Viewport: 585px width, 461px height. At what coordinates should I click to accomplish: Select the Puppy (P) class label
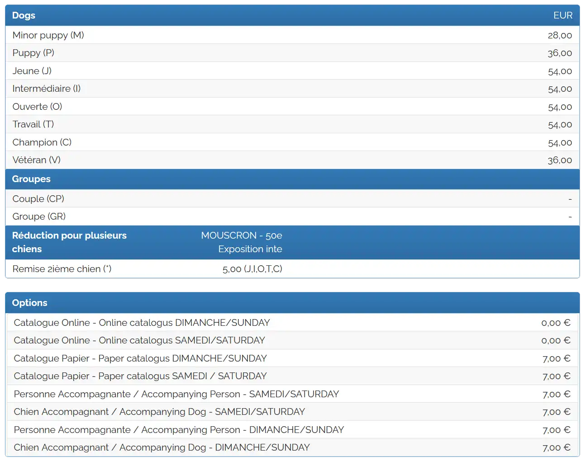pos(33,53)
